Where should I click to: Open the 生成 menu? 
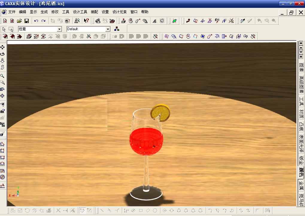pos(44,12)
